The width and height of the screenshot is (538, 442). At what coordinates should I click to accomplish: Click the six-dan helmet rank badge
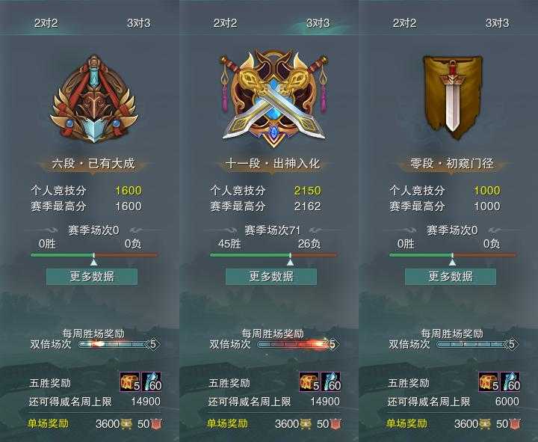pos(93,99)
